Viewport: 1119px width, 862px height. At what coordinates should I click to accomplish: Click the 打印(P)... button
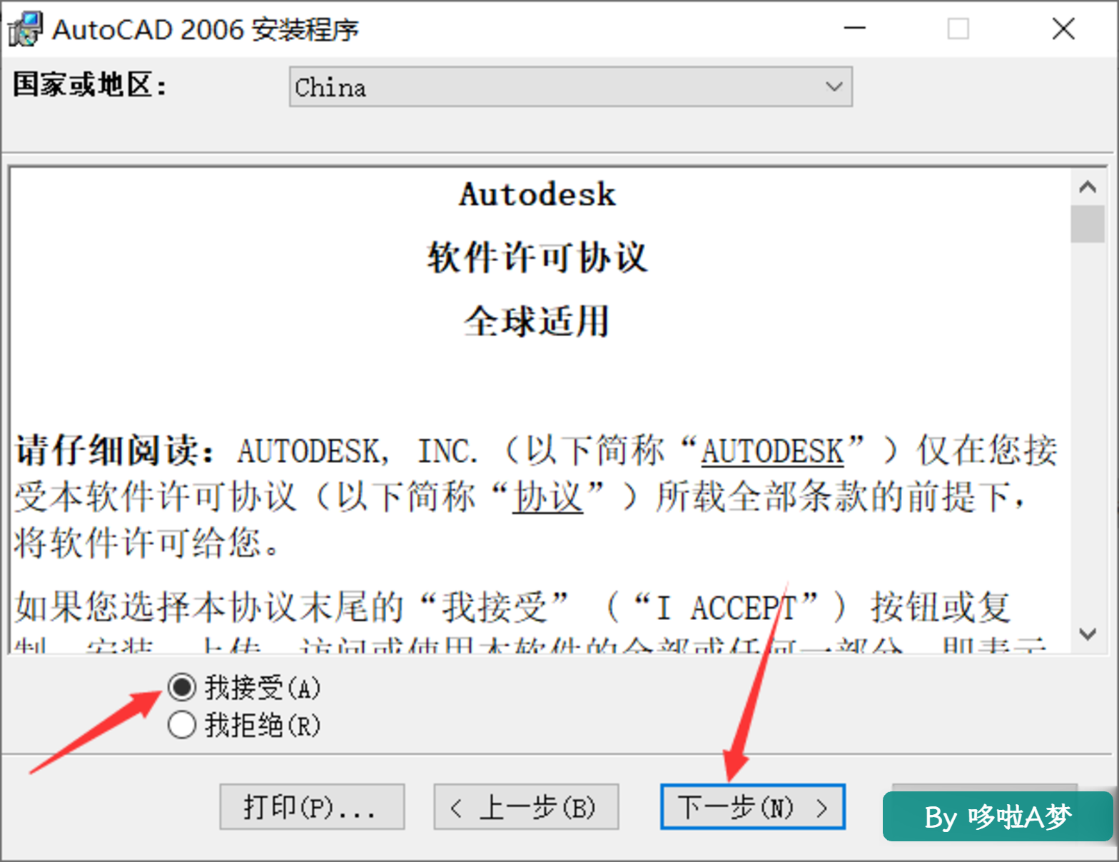point(312,807)
